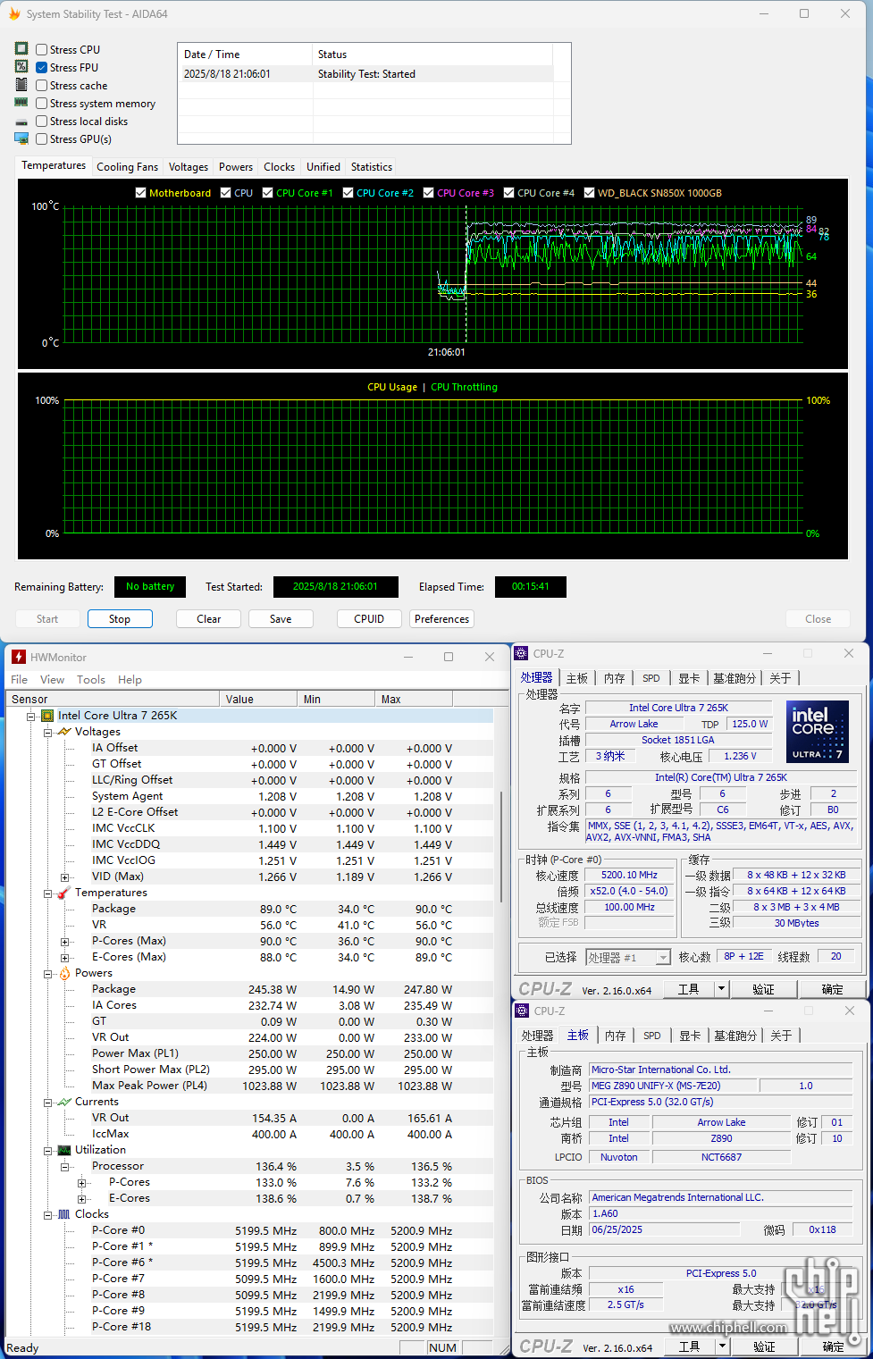Screen dimensions: 873x1359
Task: Open the 内存 tab in lower CPU-Z
Action: [616, 1036]
